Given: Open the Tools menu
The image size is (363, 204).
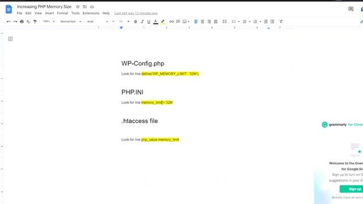Looking at the screenshot, I should (x=75, y=13).
